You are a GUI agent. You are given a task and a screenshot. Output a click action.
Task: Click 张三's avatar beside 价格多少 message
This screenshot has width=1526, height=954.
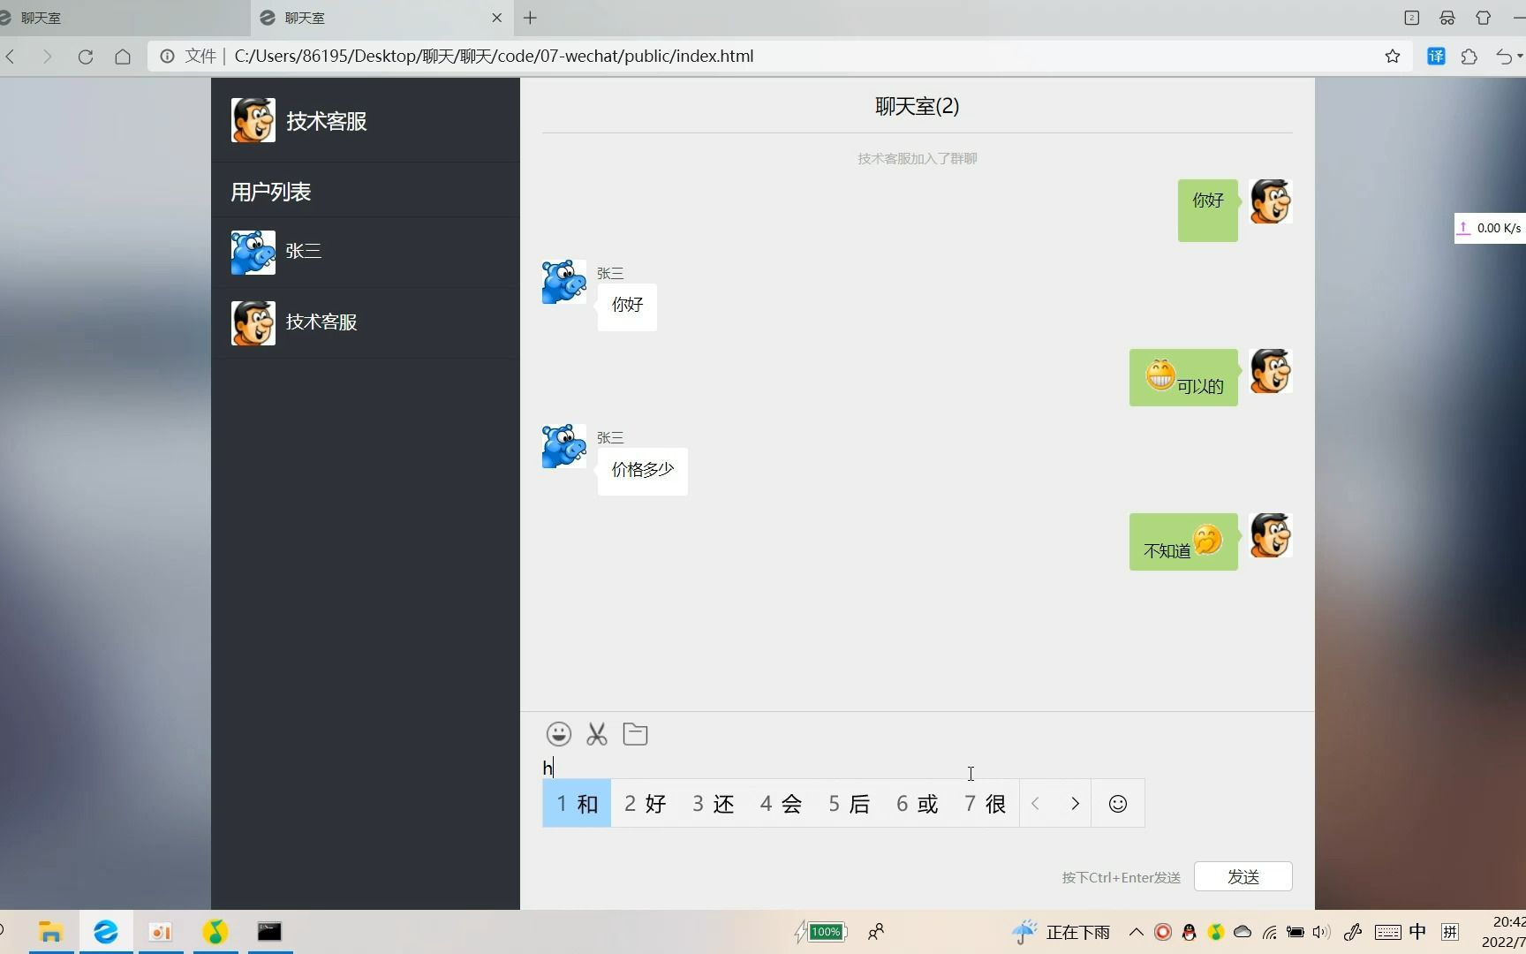coord(564,446)
